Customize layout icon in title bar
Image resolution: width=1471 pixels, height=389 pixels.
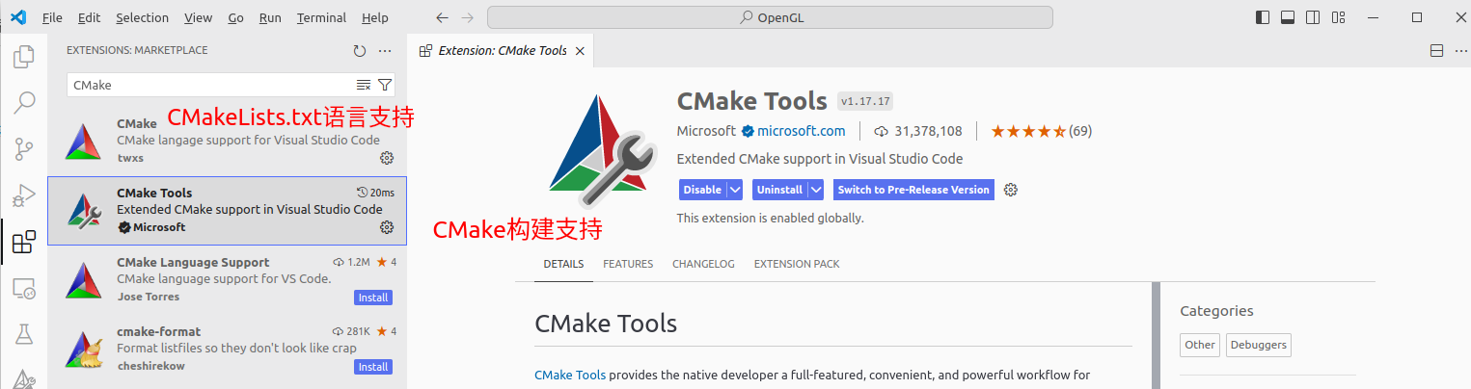(1338, 17)
